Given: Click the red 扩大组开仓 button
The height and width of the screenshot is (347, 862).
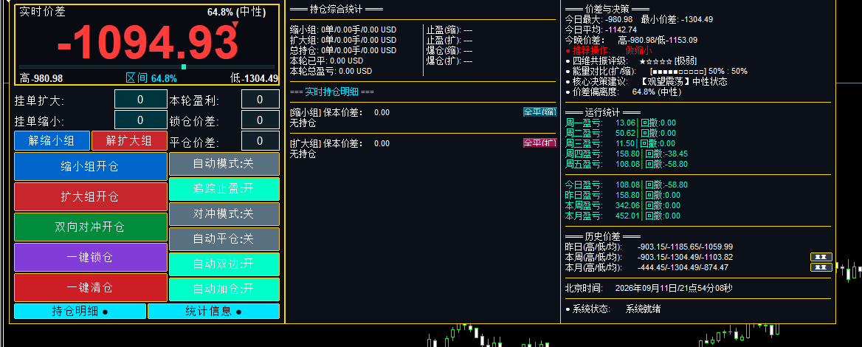Looking at the screenshot, I should coord(90,197).
